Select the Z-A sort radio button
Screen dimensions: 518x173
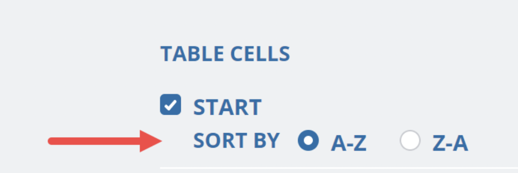(410, 141)
